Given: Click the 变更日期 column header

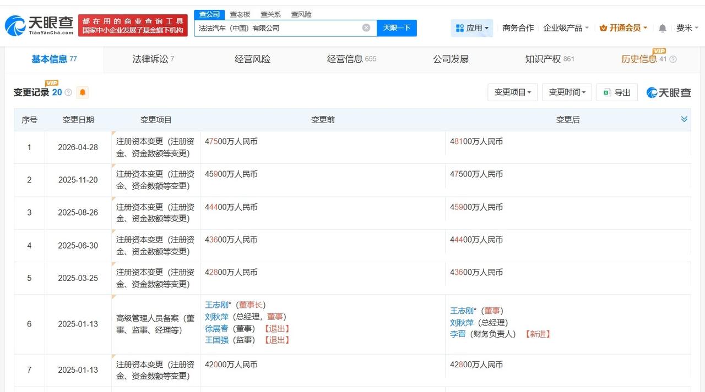Looking at the screenshot, I should coord(78,119).
